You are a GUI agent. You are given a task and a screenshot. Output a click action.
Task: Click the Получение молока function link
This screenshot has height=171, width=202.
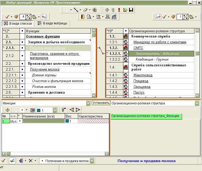pyautogui.click(x=45, y=70)
